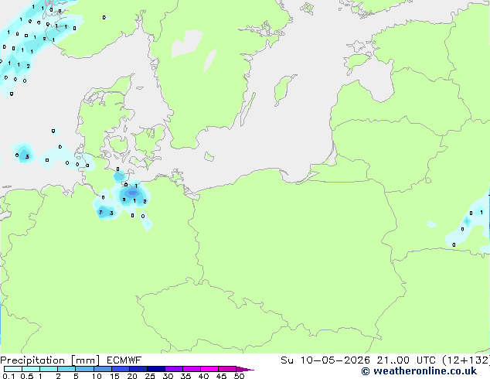This screenshot has height=379, width=490.
Task: Click the above-50 mm legend arrow tip
Action: coord(245,369)
